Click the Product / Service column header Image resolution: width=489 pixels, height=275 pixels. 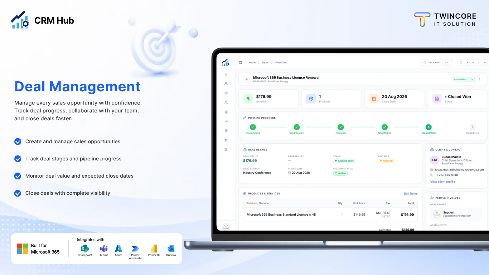[x=258, y=203]
